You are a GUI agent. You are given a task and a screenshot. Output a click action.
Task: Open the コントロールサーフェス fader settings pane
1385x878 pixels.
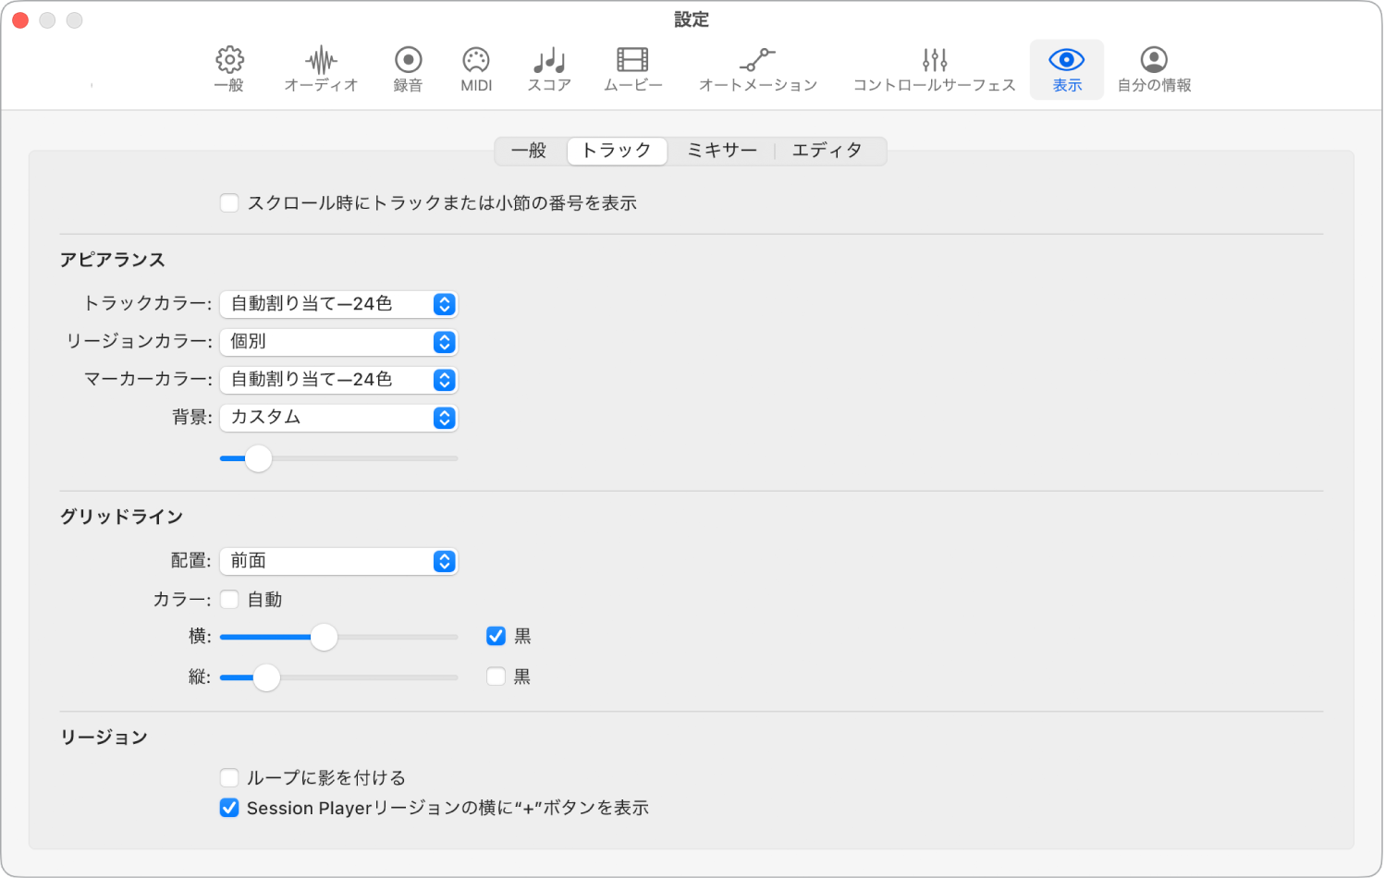click(934, 69)
